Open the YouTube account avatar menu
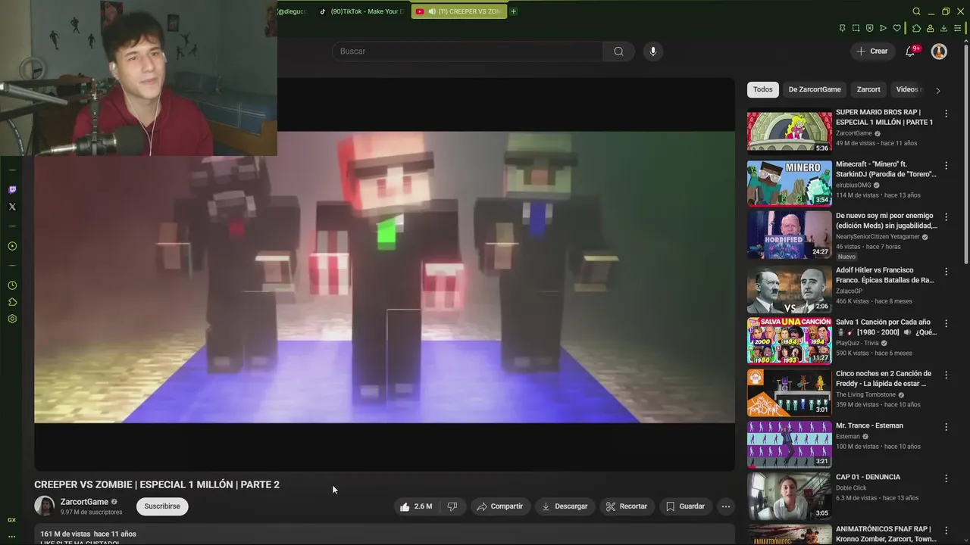This screenshot has height=545, width=970. (x=939, y=51)
